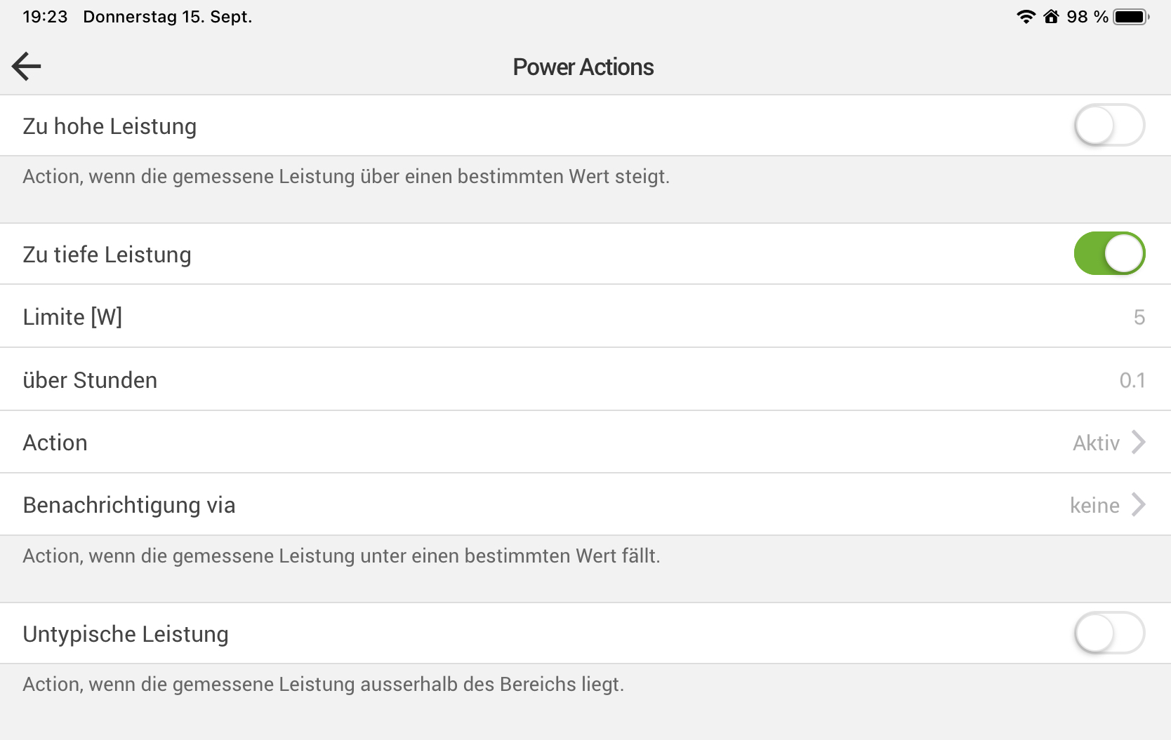
Task: Tap the 98 % battery percentage
Action: coord(1087,17)
